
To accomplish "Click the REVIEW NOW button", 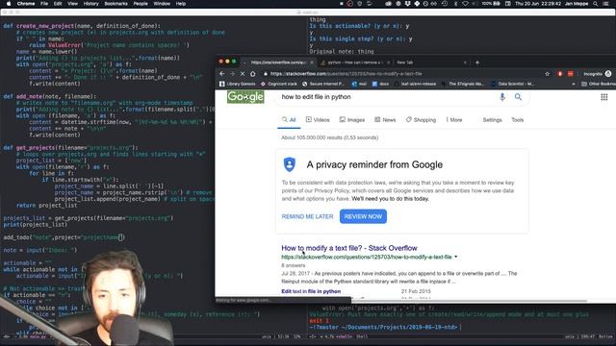I will [363, 216].
